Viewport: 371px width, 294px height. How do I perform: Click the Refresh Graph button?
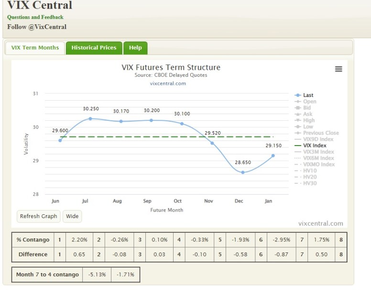(39, 216)
